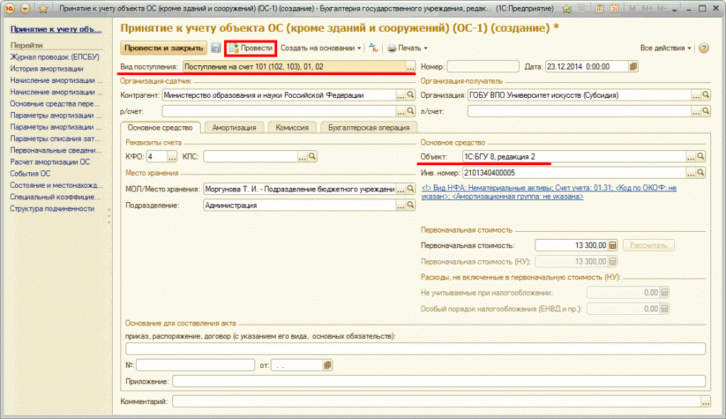Click into the № document number field

196,365
